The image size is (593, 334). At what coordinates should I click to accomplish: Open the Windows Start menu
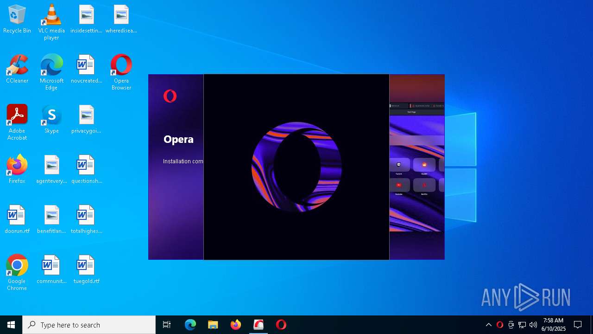pyautogui.click(x=11, y=325)
